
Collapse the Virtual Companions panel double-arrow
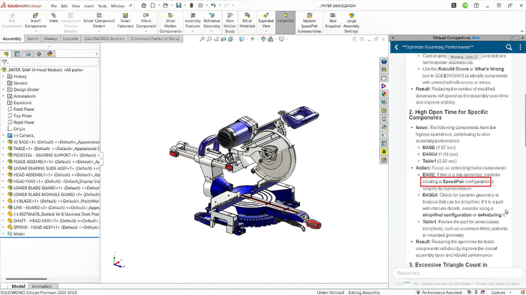393,38
